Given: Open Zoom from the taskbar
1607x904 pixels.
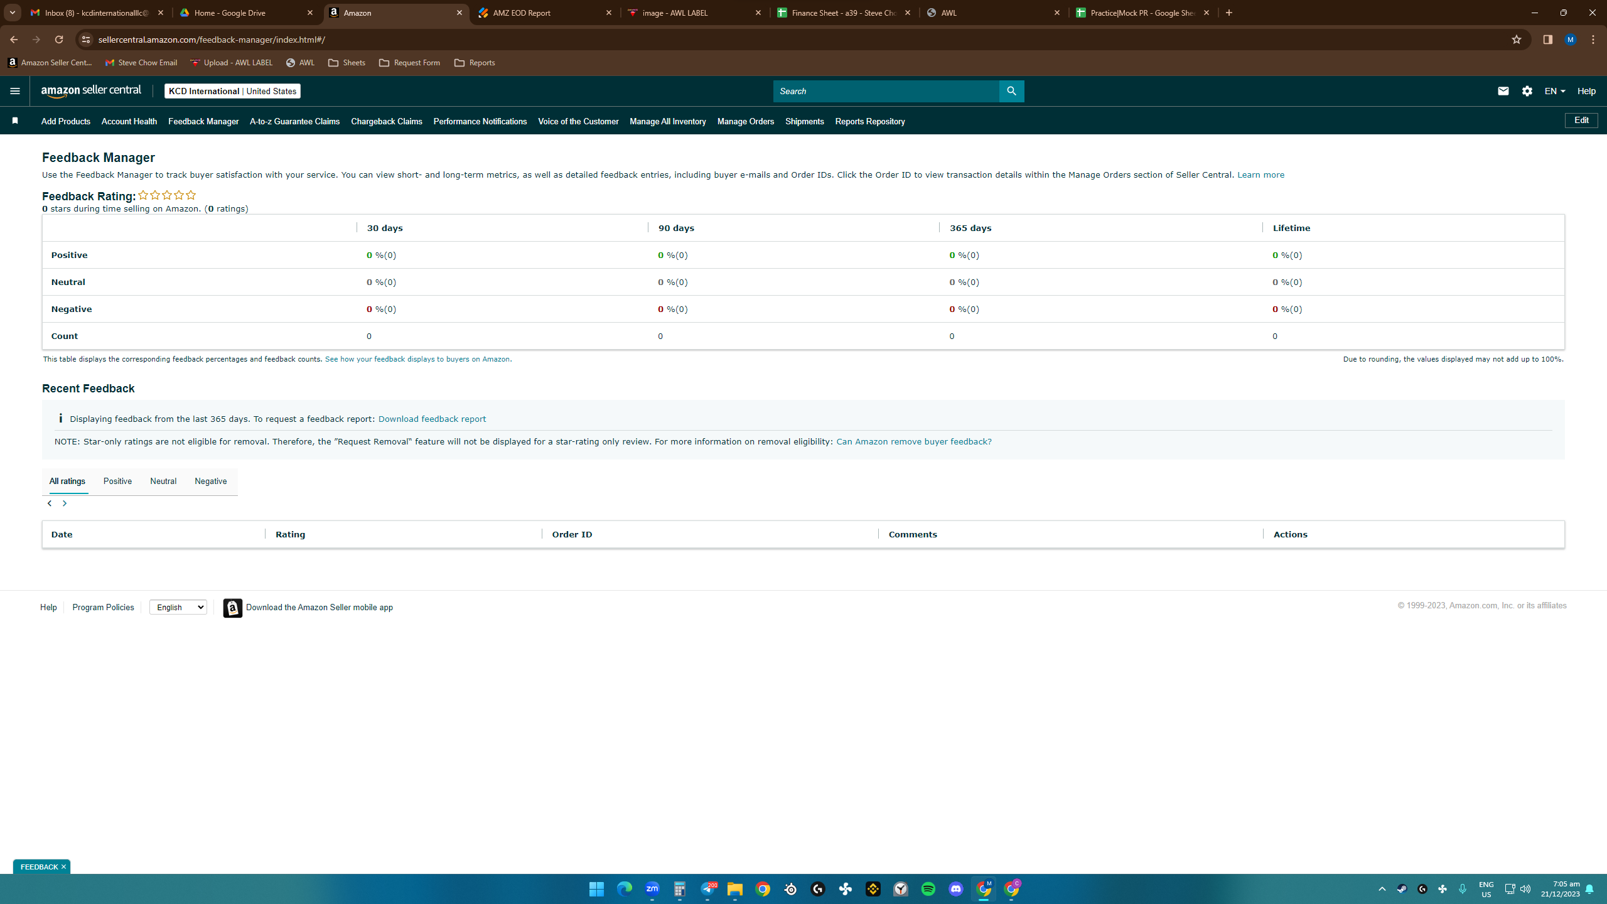Looking at the screenshot, I should [x=652, y=889].
